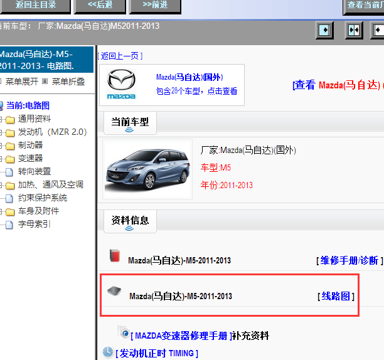
Task: Click the 约束保护系统 page icon
Action: (x=9, y=198)
